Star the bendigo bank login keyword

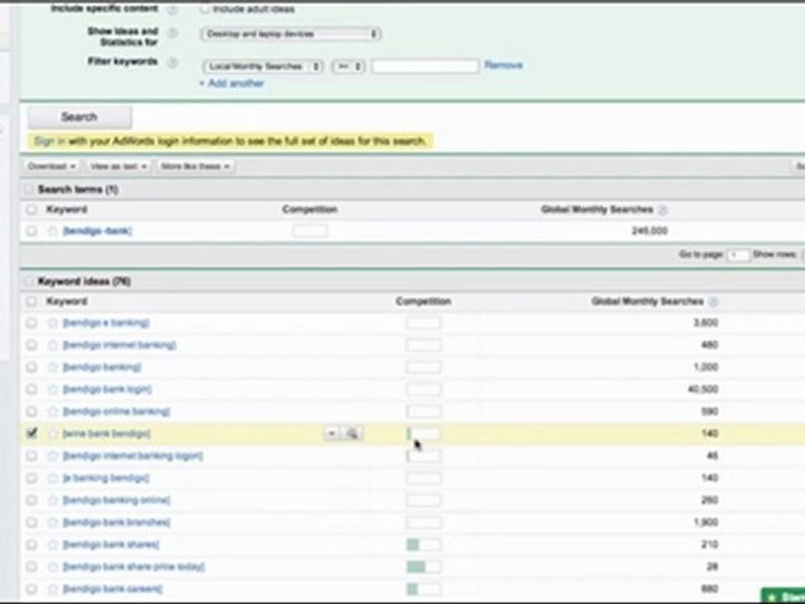coord(53,389)
